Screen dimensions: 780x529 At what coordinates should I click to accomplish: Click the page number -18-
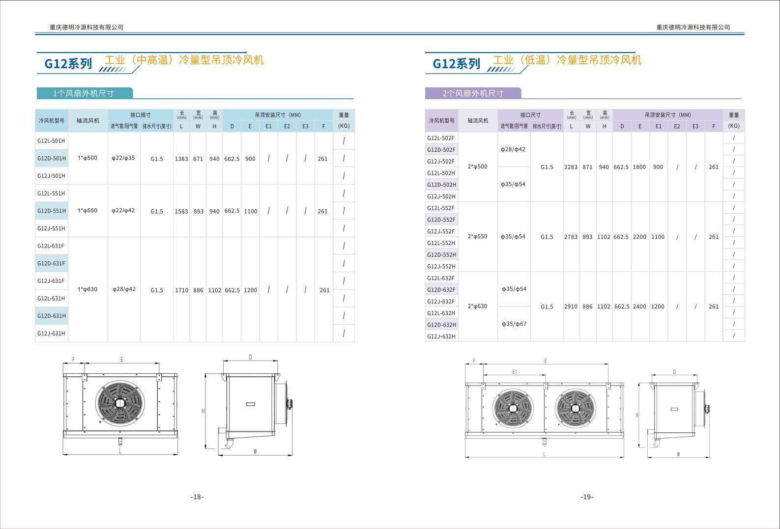pos(197,497)
